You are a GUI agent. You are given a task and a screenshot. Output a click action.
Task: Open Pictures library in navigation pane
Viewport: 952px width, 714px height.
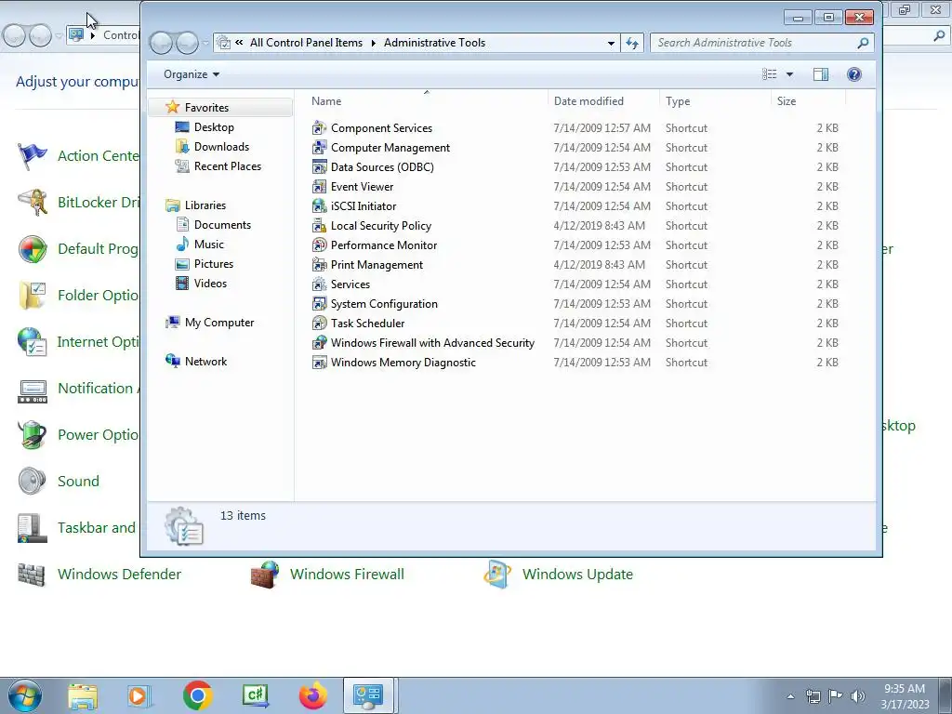pyautogui.click(x=214, y=263)
